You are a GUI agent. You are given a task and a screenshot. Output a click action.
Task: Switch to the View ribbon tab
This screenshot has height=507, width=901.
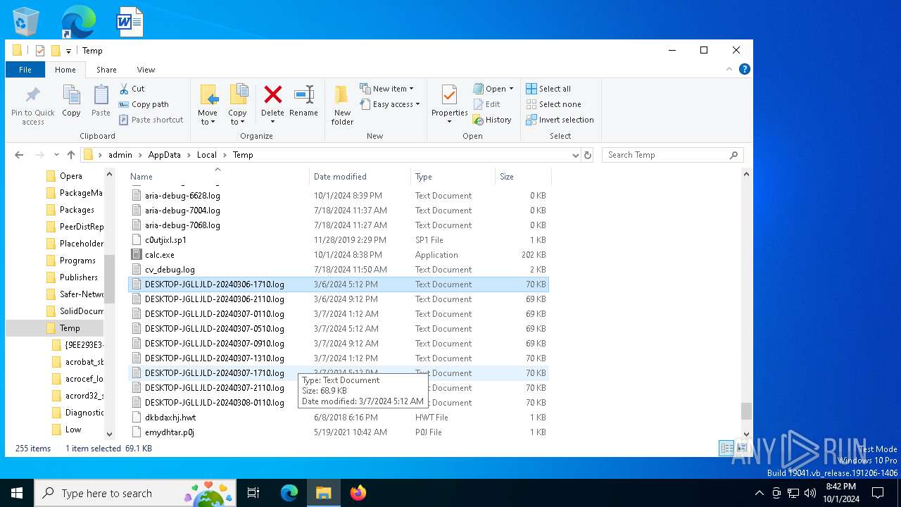click(146, 70)
